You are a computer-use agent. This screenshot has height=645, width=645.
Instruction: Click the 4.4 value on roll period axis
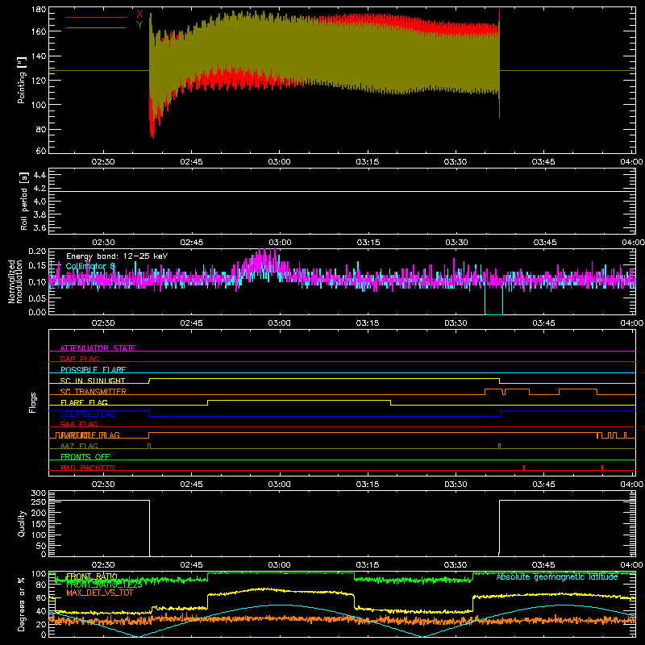40,175
